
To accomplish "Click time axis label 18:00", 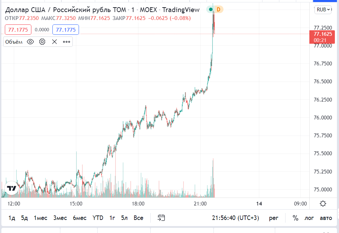I will (x=138, y=204).
